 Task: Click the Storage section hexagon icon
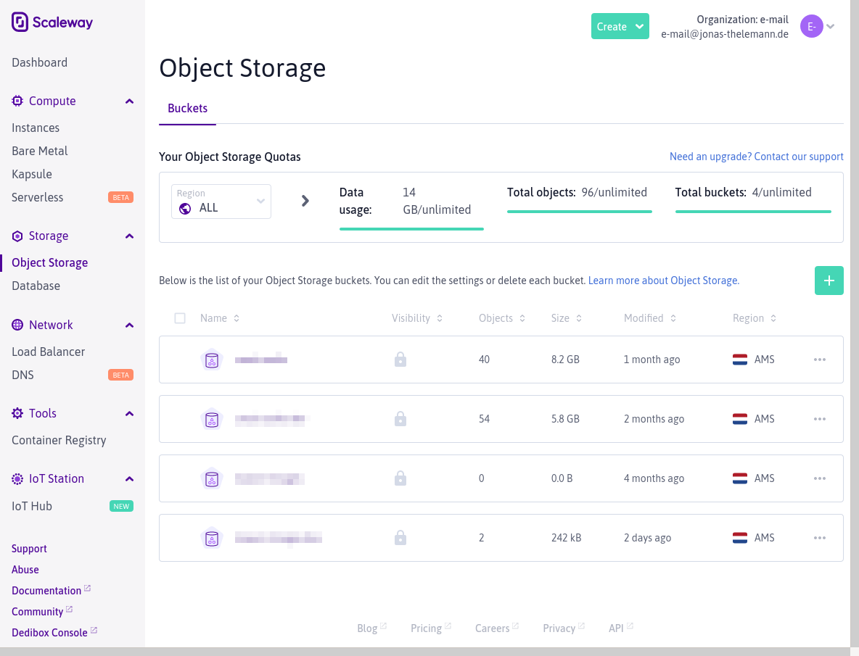(x=17, y=236)
